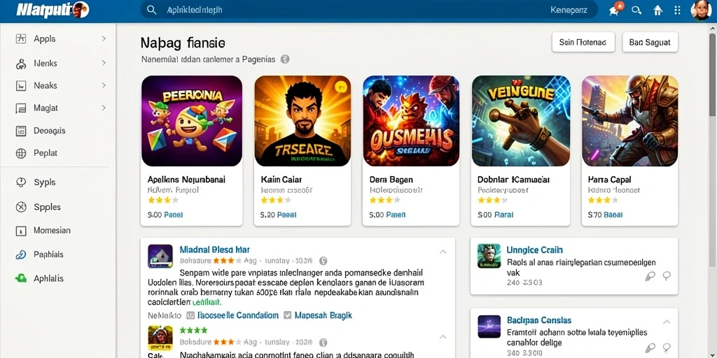The width and height of the screenshot is (717, 358).
Task: Click the help question mark beside Pagenias subtitle
Action: pyautogui.click(x=285, y=59)
